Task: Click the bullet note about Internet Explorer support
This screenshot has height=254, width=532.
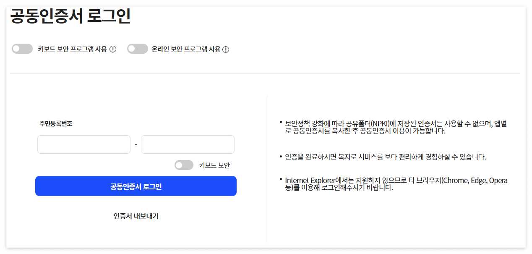Action: point(394,183)
